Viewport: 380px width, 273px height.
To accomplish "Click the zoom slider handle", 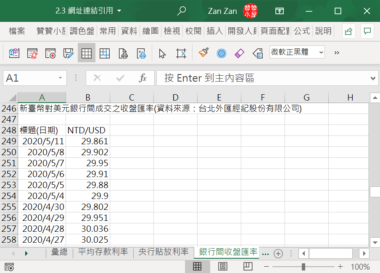I will click(x=303, y=267).
